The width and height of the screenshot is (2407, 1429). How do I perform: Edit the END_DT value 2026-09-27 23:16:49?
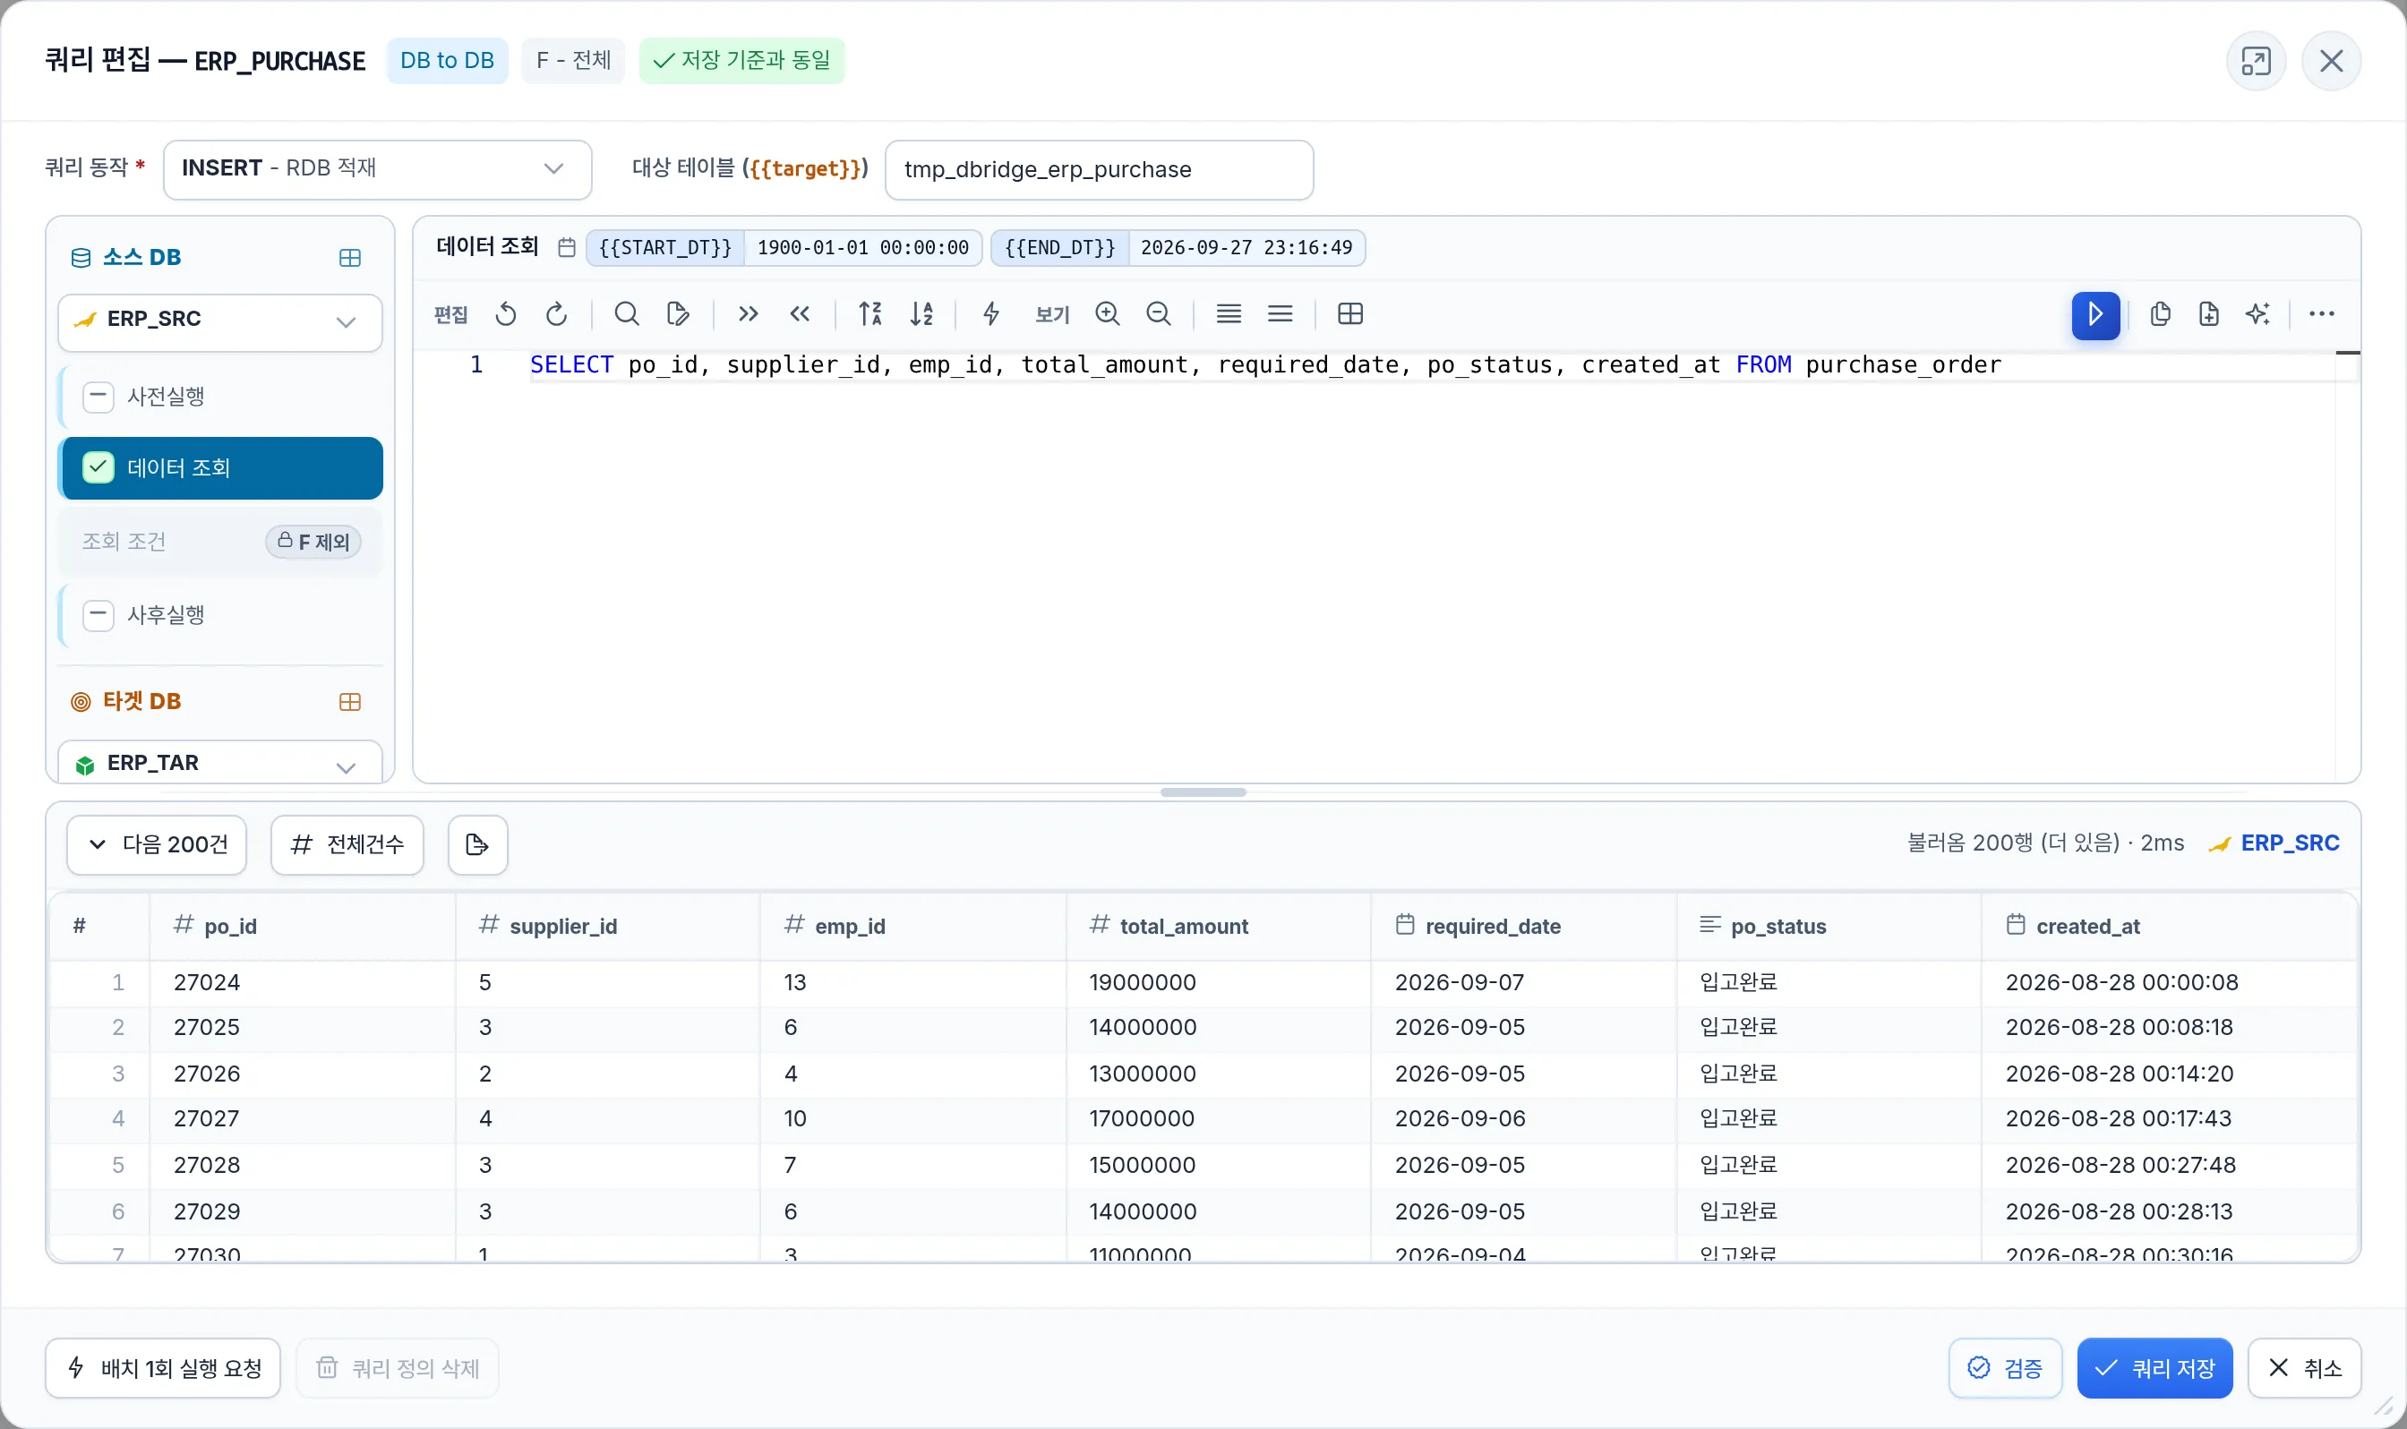click(1246, 247)
